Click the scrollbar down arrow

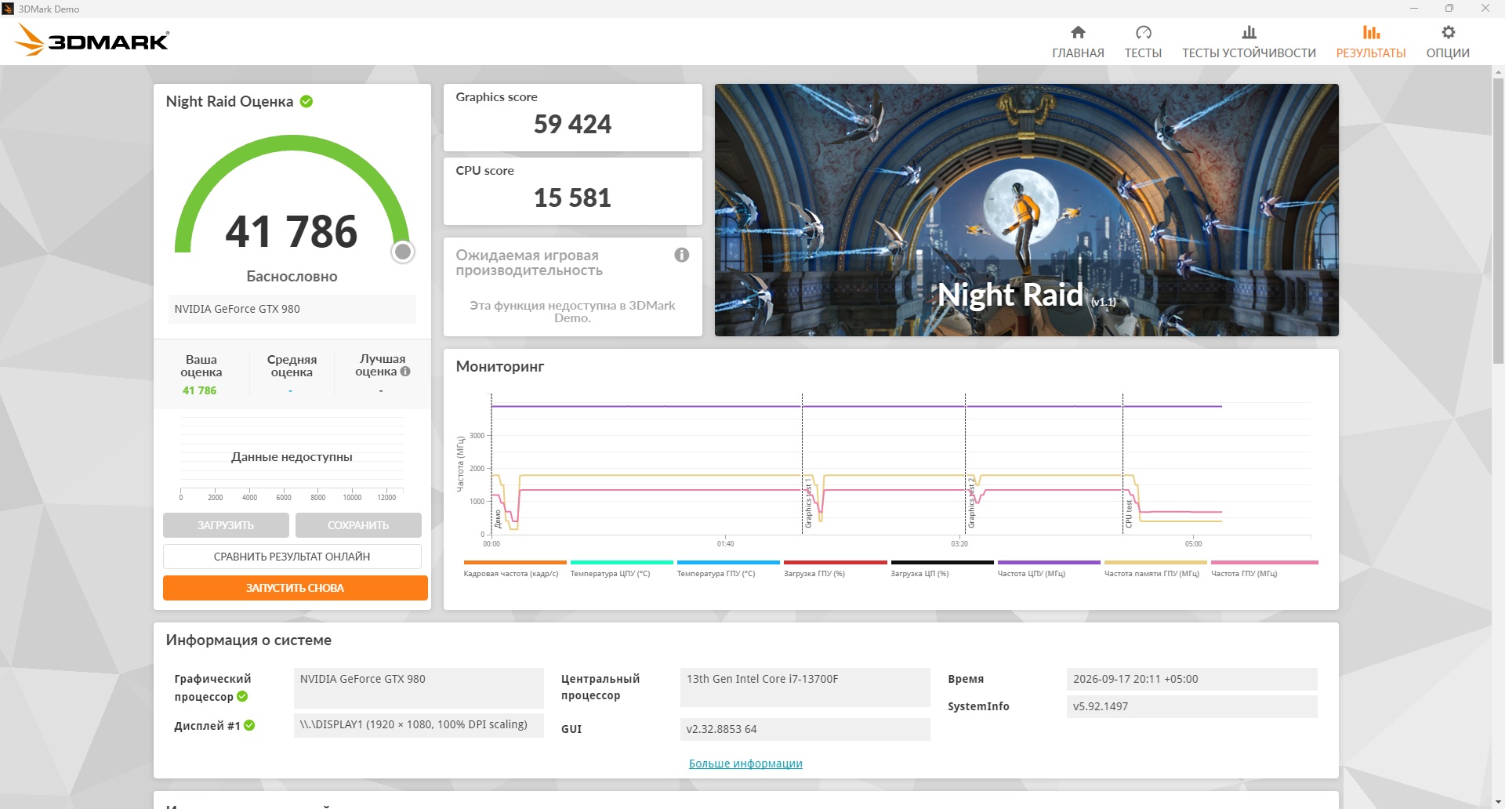[x=1498, y=802]
